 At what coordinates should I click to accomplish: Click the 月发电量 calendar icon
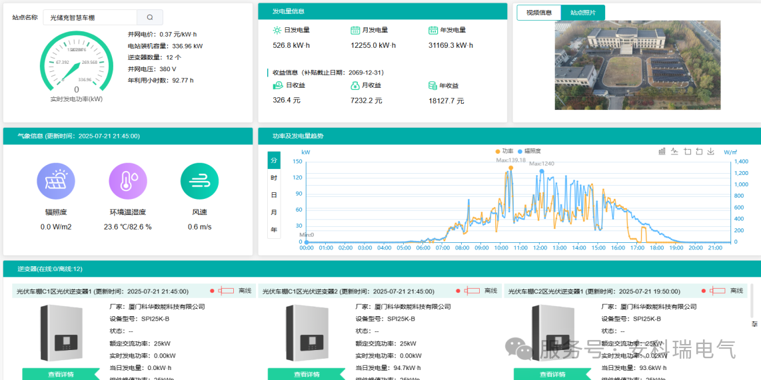355,30
